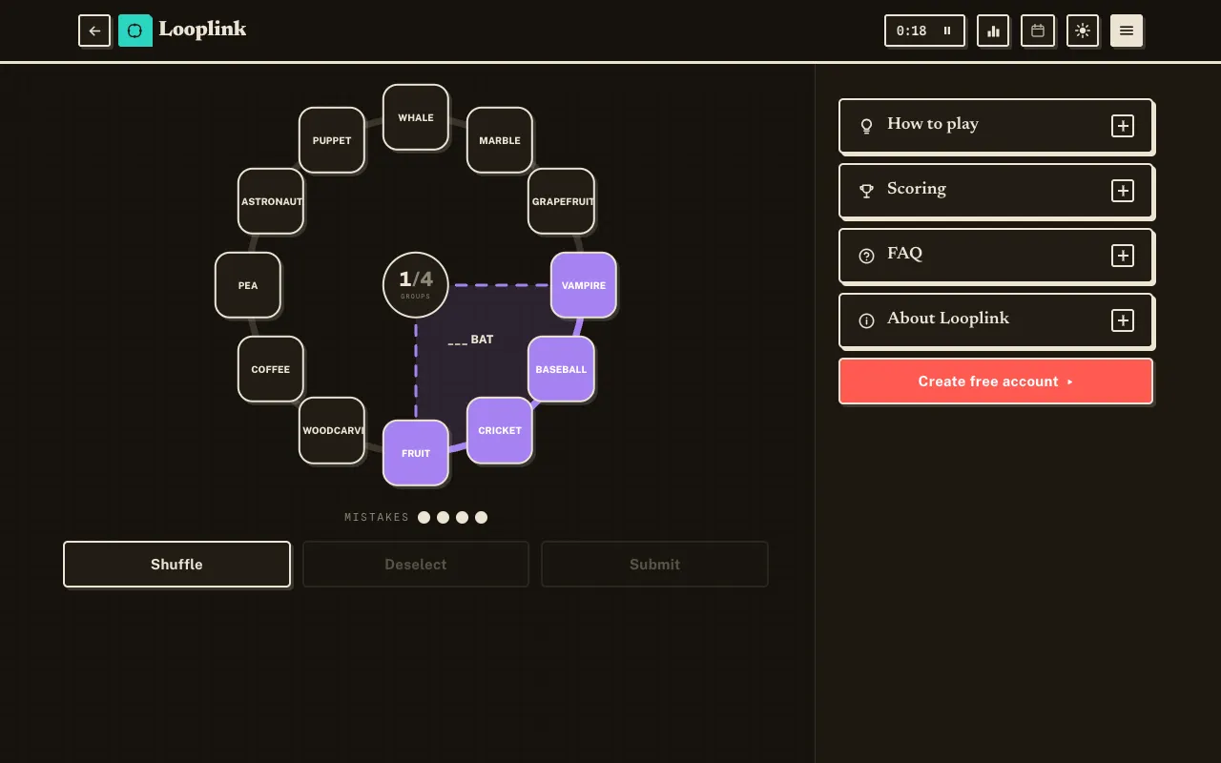Screen dimensions: 1221x763
Task: Click the first mistakes dot indicator
Action: pyautogui.click(x=424, y=517)
